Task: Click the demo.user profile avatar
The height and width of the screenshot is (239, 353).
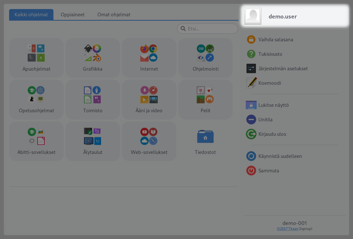Action: [x=253, y=16]
